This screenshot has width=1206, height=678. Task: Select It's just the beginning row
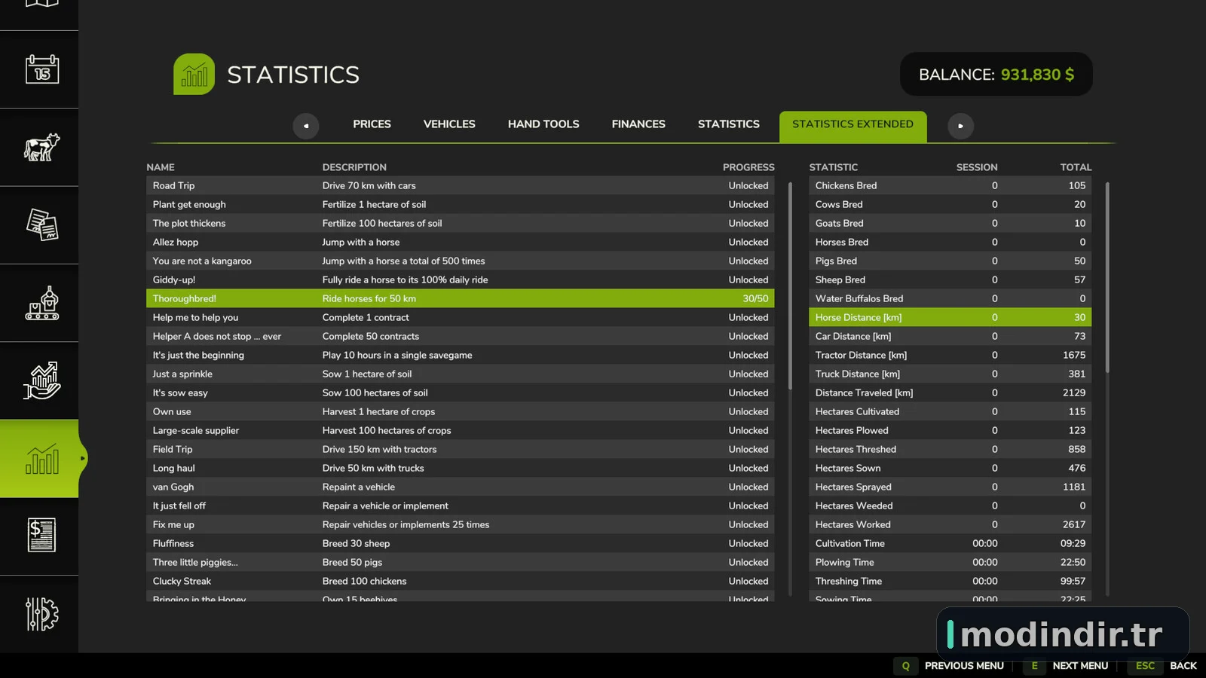point(460,355)
